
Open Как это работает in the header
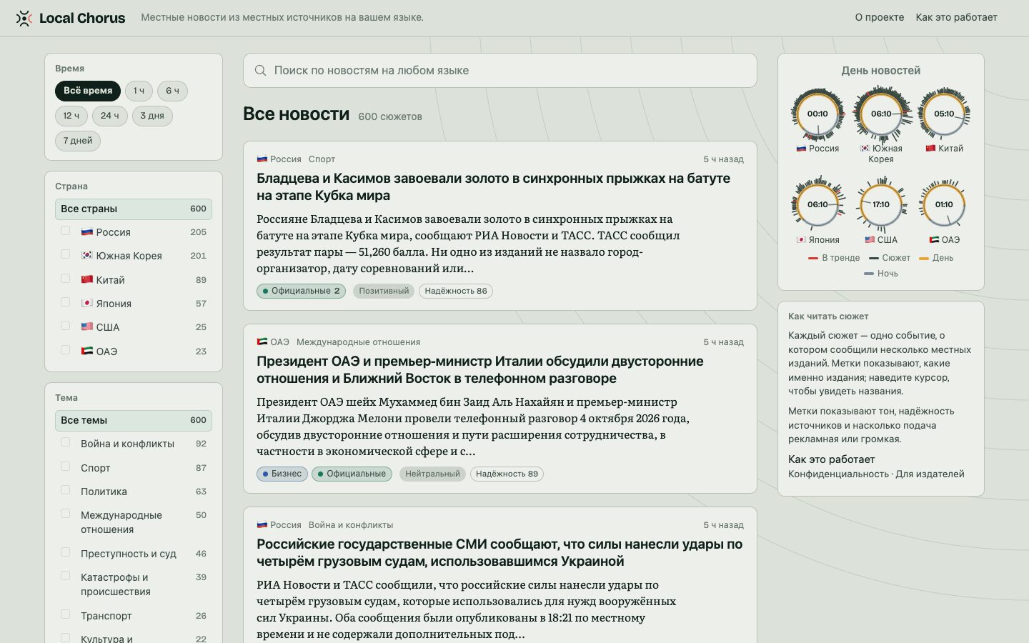(x=956, y=17)
